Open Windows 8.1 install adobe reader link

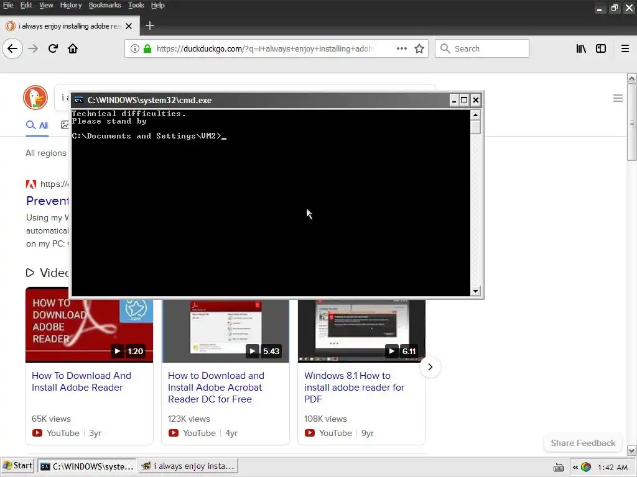pyautogui.click(x=354, y=388)
